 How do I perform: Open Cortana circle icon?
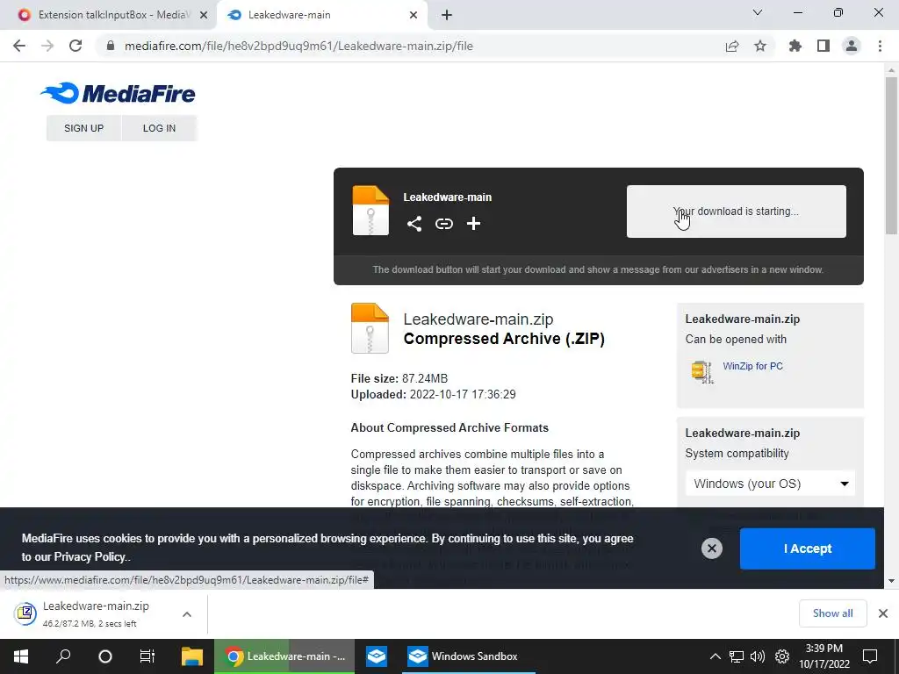pyautogui.click(x=105, y=656)
